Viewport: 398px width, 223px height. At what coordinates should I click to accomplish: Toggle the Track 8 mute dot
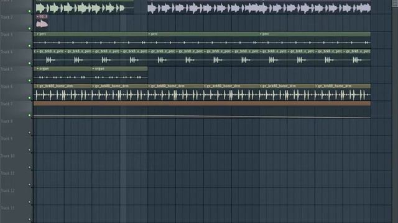pos(29,133)
